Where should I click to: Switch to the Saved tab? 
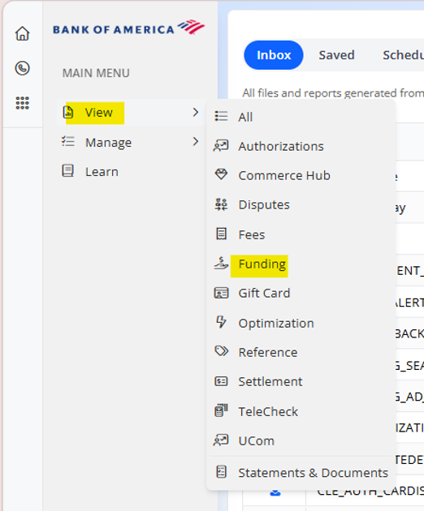[x=336, y=55]
